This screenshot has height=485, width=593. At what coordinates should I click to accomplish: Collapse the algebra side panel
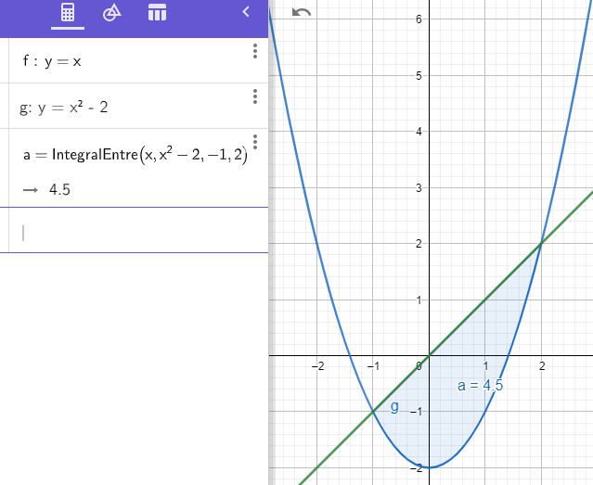pyautogui.click(x=245, y=12)
